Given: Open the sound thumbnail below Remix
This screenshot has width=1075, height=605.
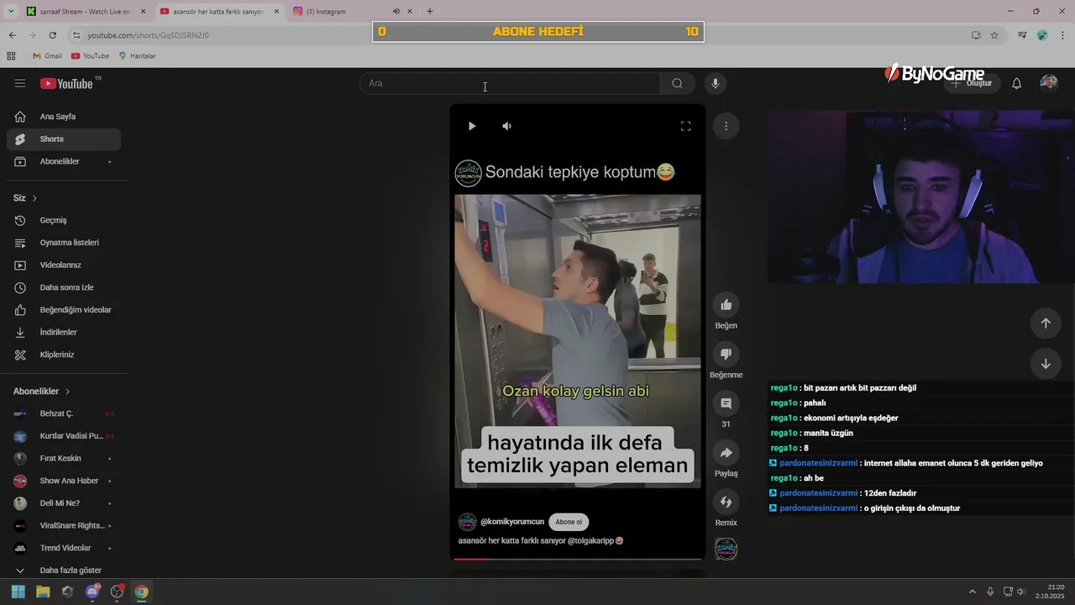Looking at the screenshot, I should coord(726,549).
